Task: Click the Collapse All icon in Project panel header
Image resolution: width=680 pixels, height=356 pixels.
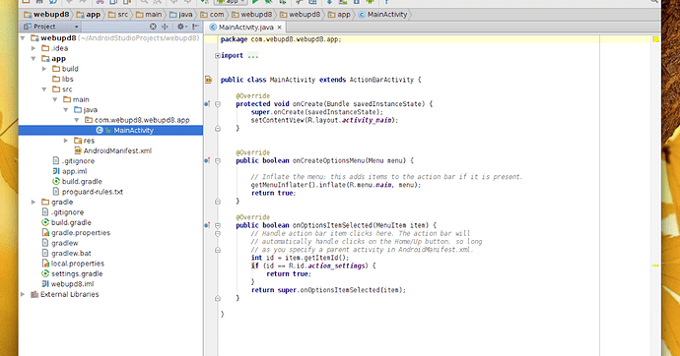Action: [x=165, y=27]
